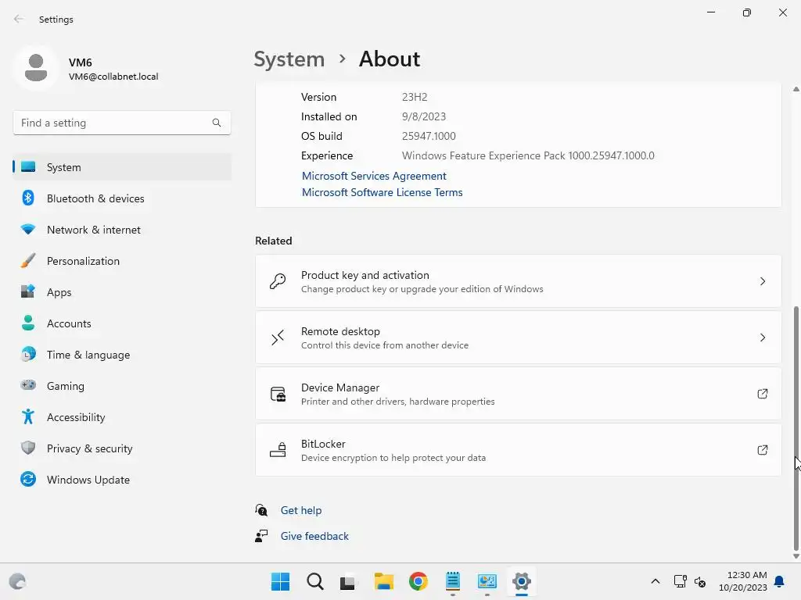Expand Remote desktop chevron
This screenshot has width=801, height=600.
(762, 337)
